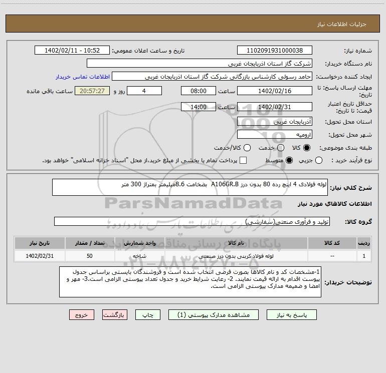The width and height of the screenshot is (386, 373).
Task: Click the بازگشت back button
Action: point(115,315)
